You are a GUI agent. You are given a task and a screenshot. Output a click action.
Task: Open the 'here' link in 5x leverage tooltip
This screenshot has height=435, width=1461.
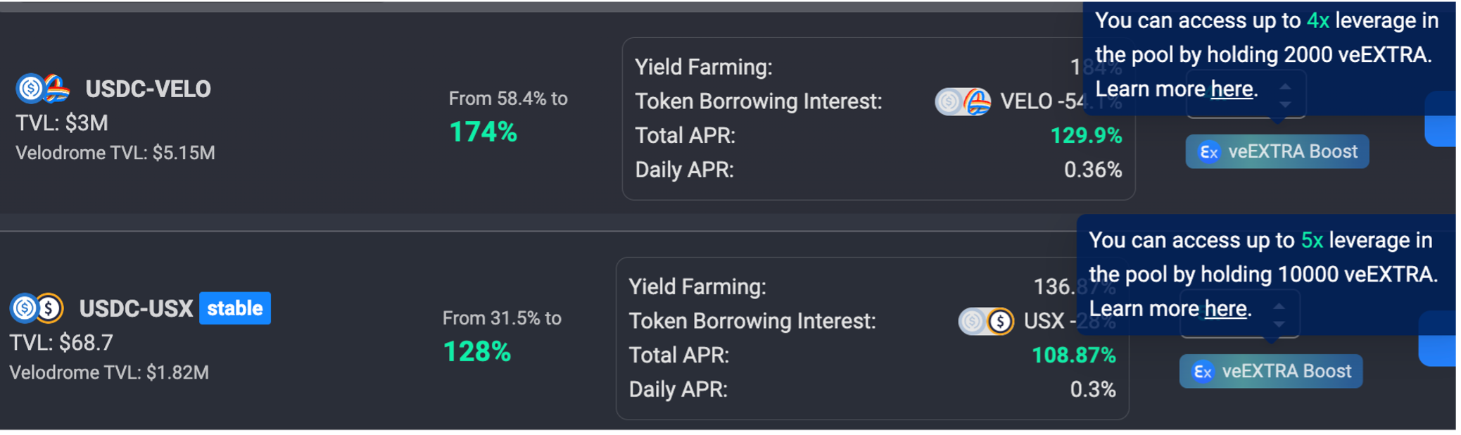click(1225, 309)
